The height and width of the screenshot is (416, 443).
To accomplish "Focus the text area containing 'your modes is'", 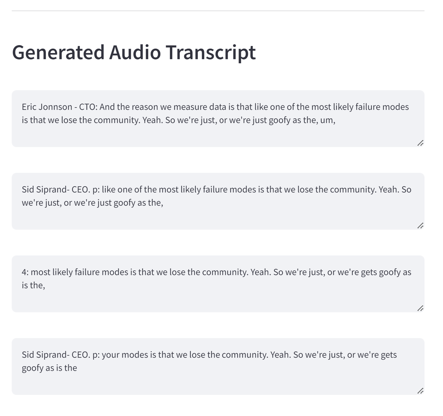I will pos(218,366).
